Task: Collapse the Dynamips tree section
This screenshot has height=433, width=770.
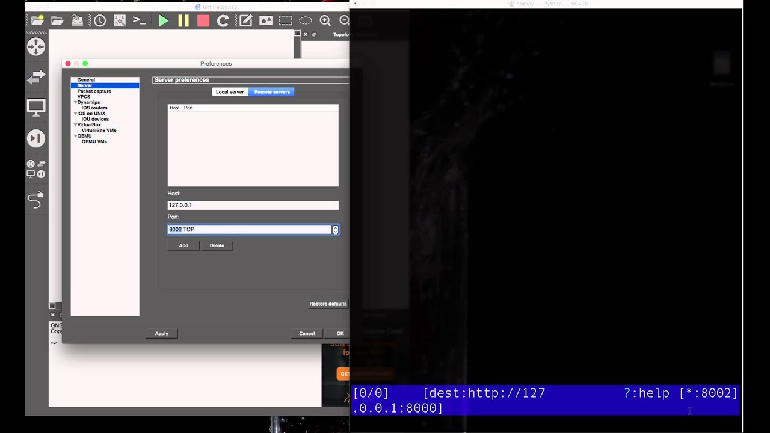Action: tap(75, 103)
